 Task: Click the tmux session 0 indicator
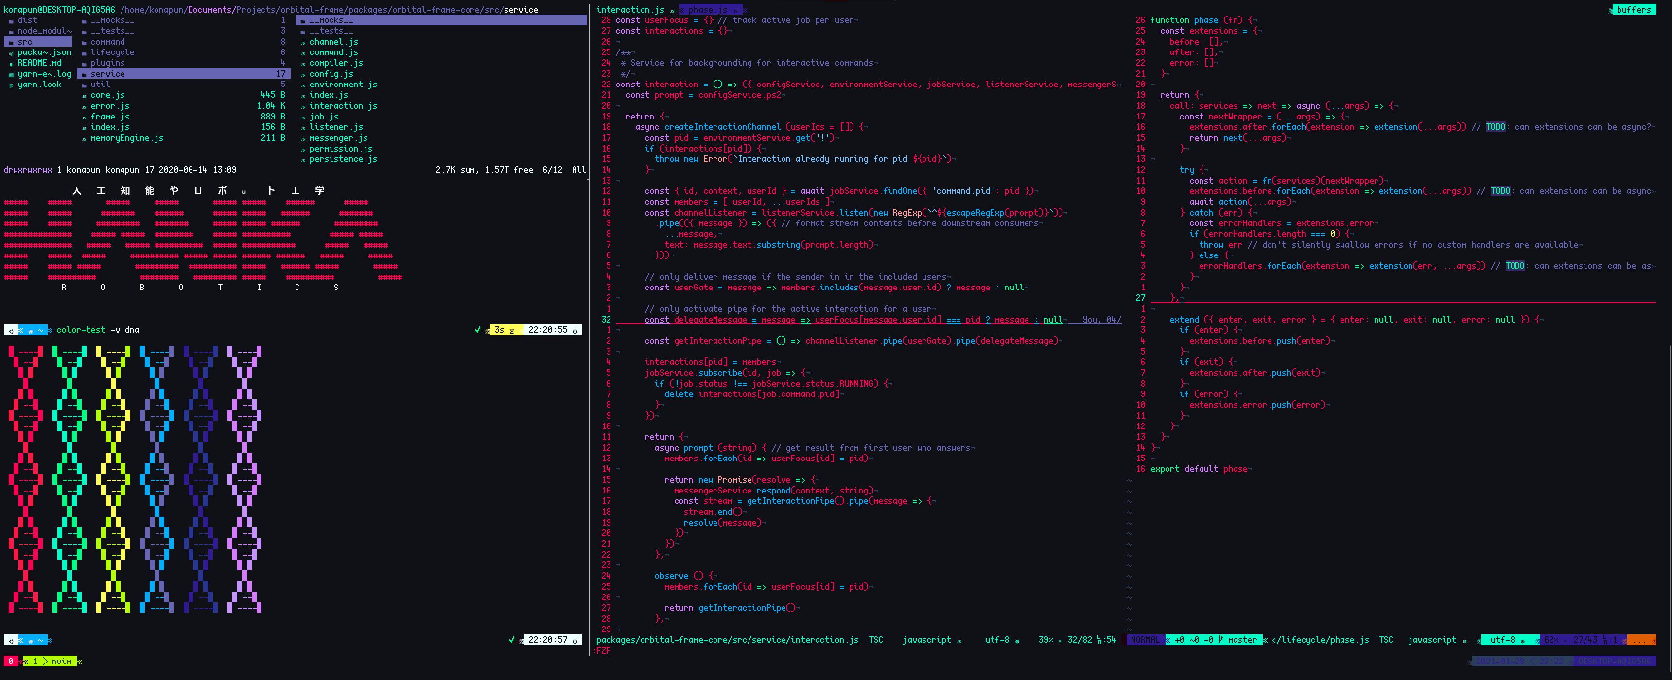(x=10, y=661)
